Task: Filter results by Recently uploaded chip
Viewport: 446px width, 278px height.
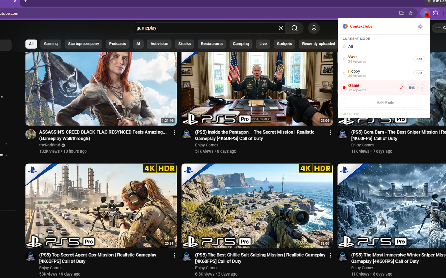Action: (x=318, y=44)
